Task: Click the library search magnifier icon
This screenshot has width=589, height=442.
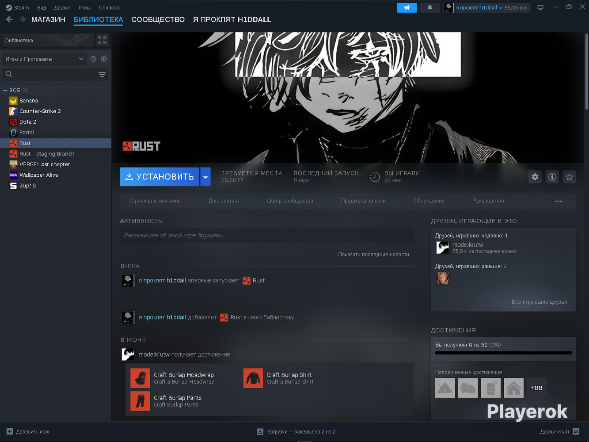Action: [x=9, y=74]
